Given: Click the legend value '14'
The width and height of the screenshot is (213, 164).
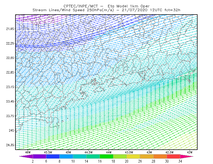Looking at the screenshot, I should pos(86,161).
